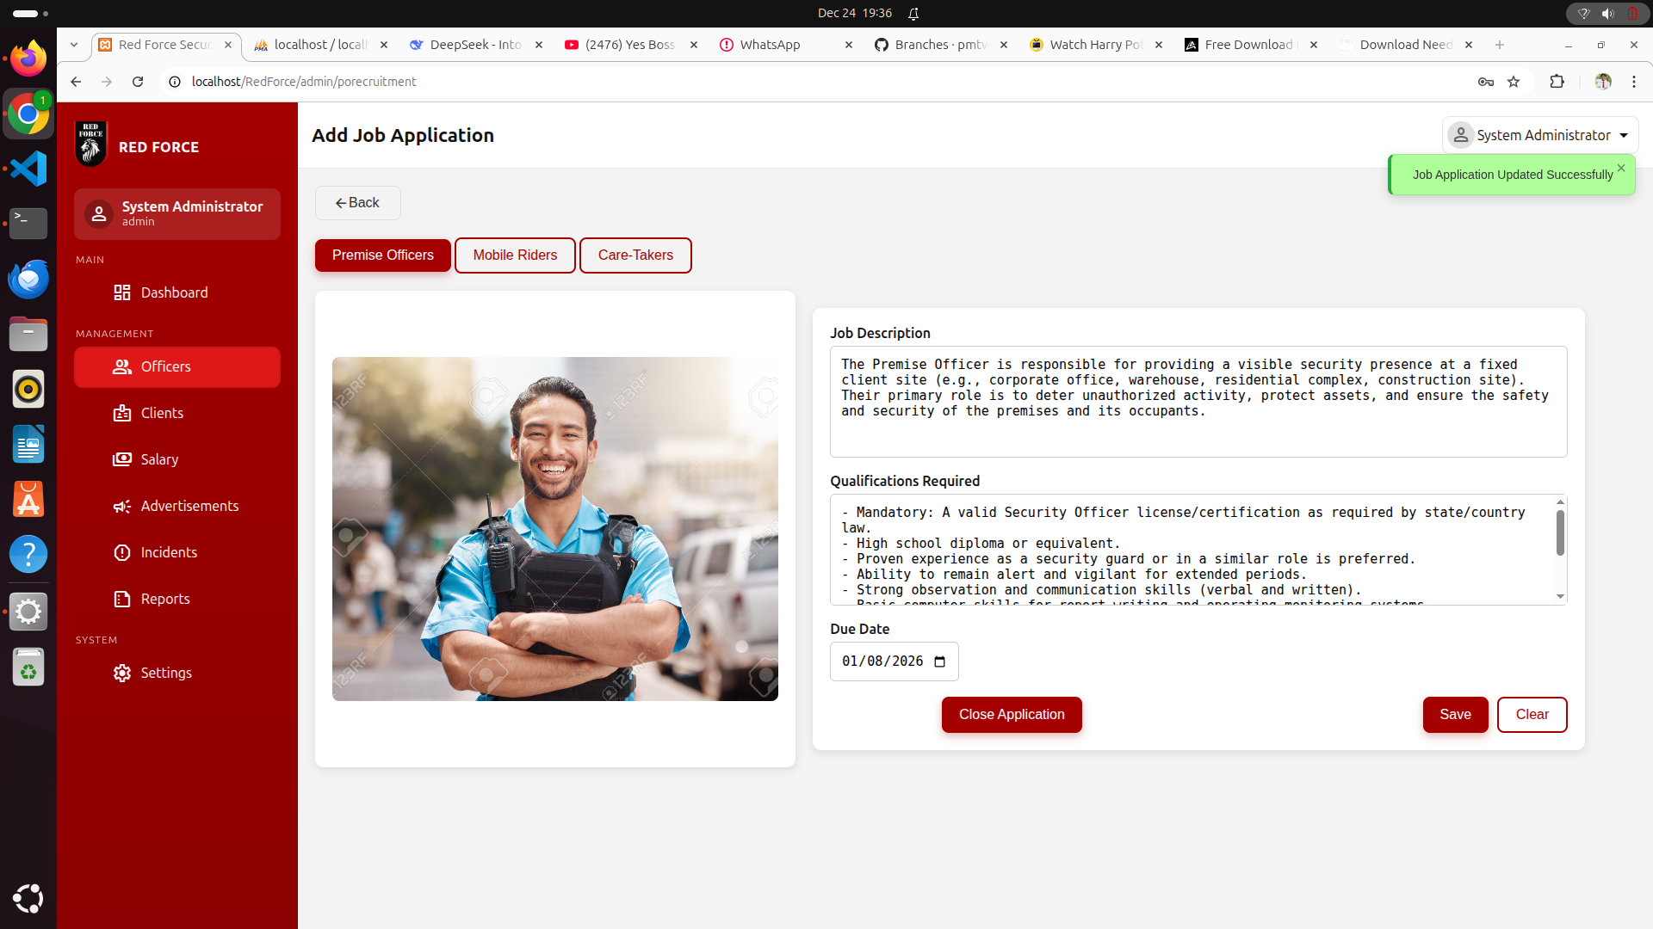
Task: Open the due date calendar picker
Action: coord(939,661)
